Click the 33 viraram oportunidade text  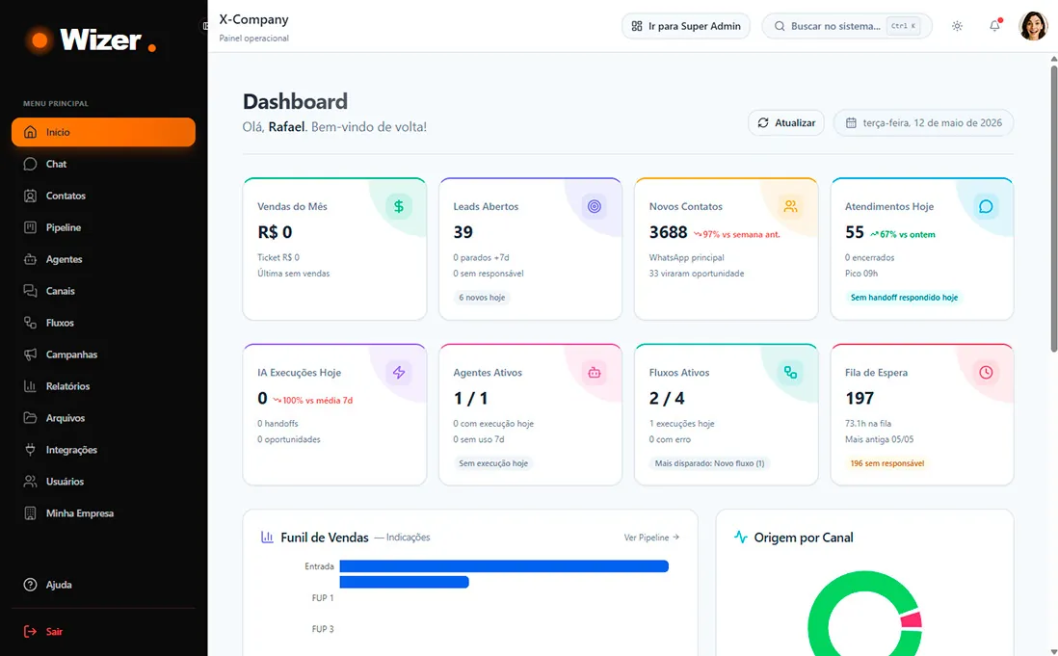click(x=697, y=273)
